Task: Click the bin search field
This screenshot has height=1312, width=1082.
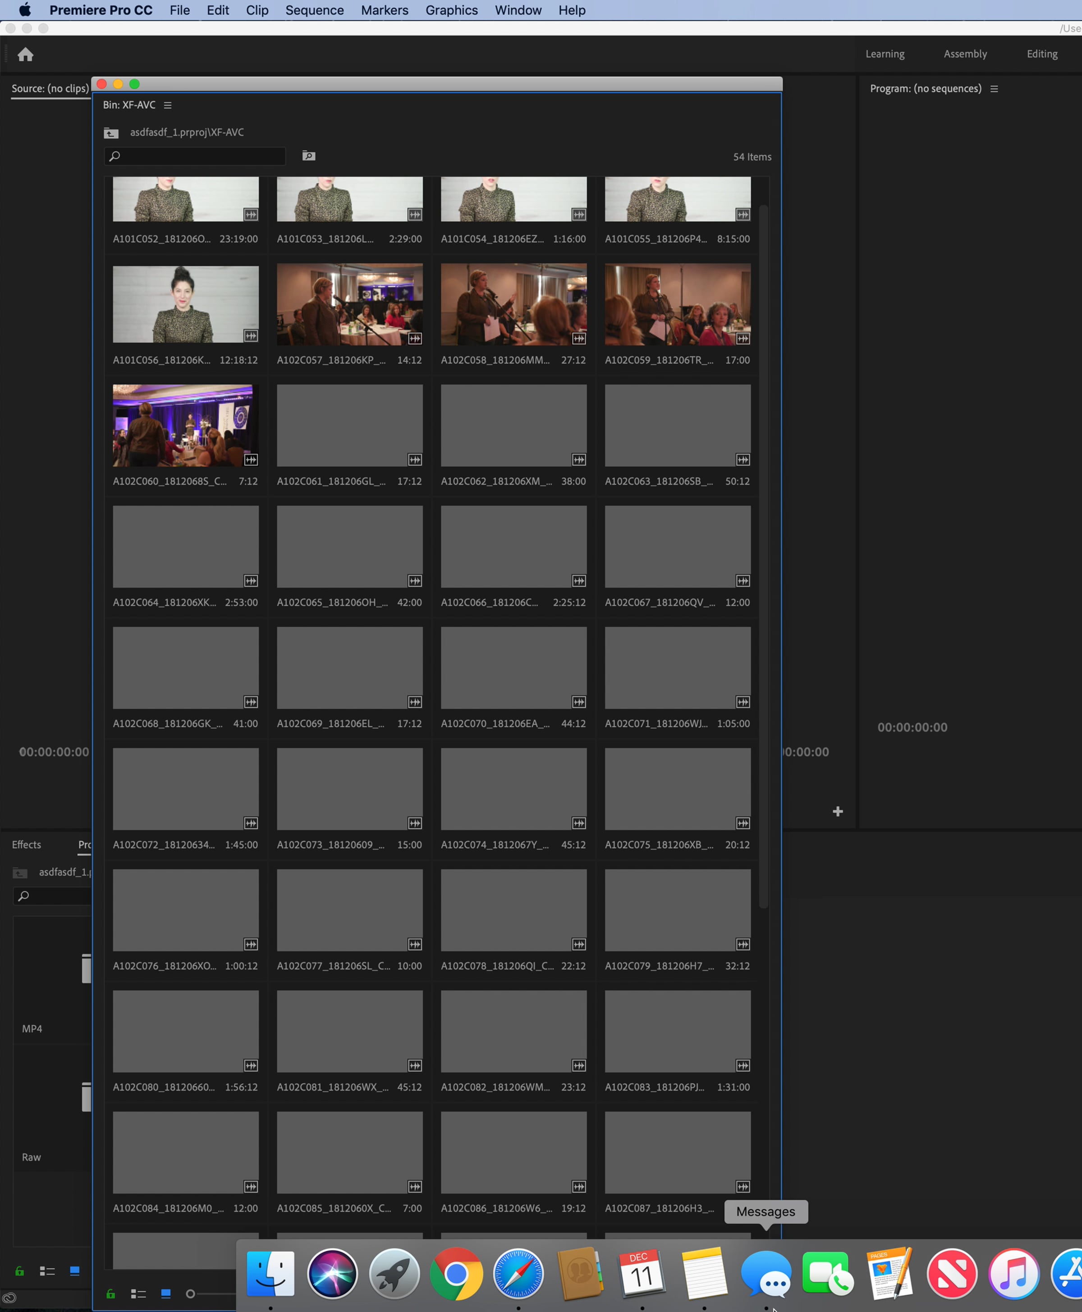Action: click(195, 156)
